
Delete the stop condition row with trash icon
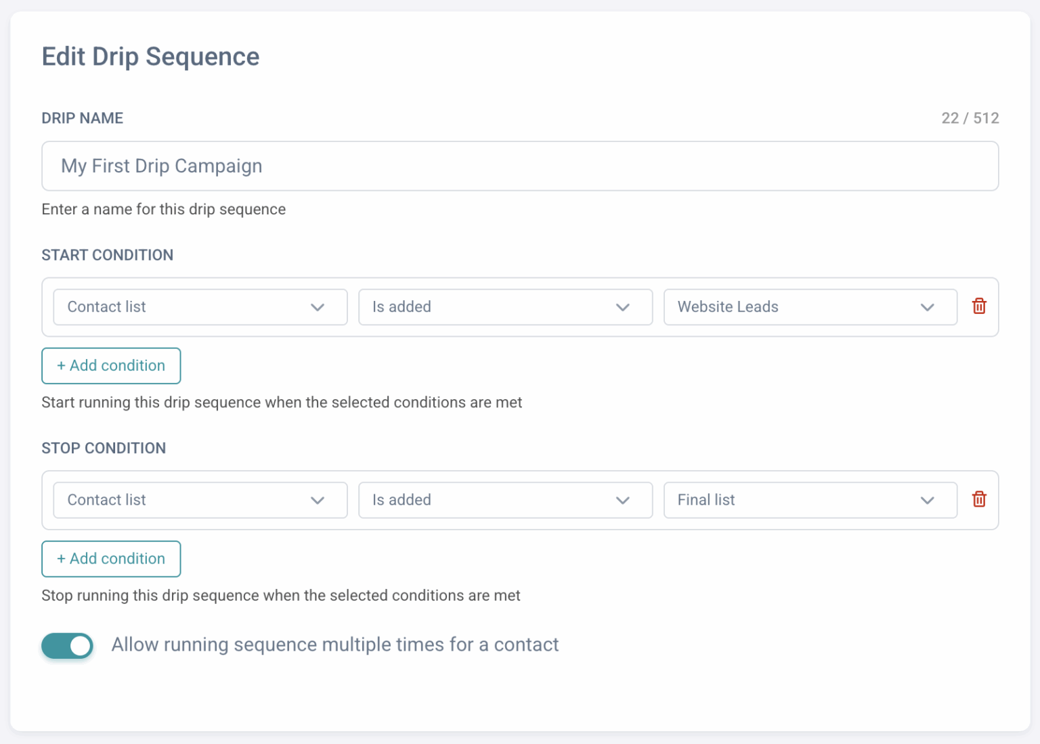click(979, 499)
